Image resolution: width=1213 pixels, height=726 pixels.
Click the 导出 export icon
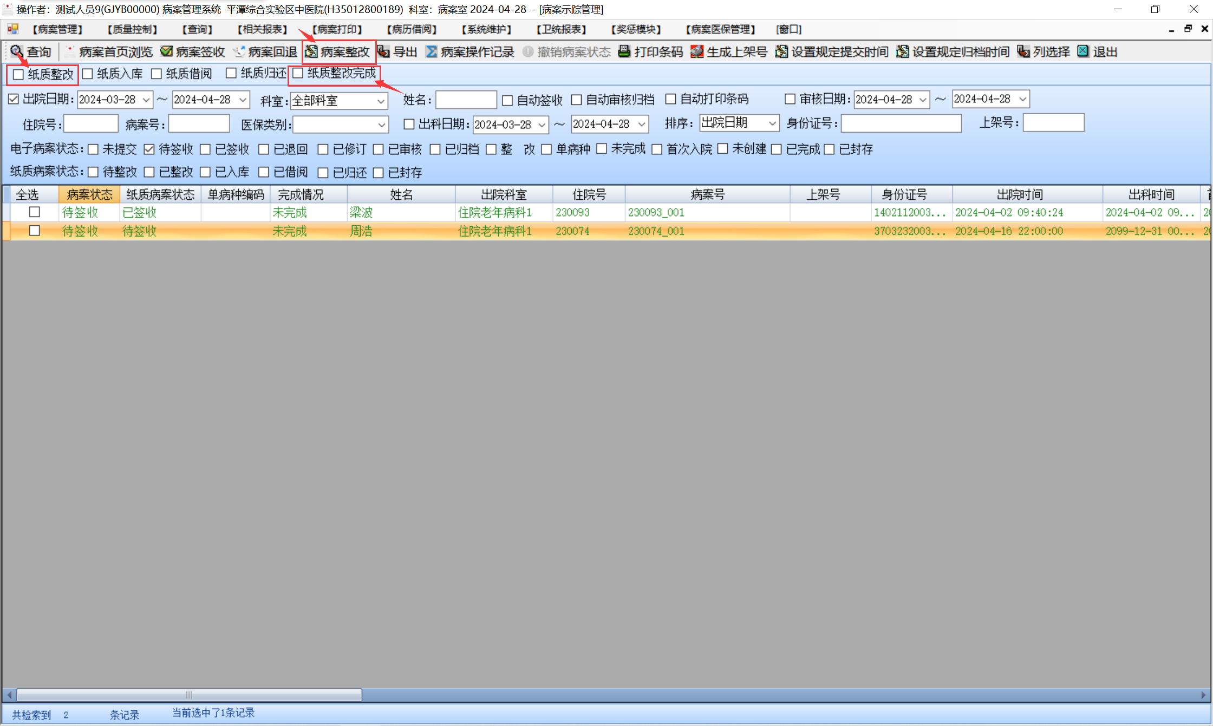[384, 51]
